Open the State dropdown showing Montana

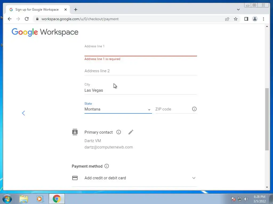[118, 109]
